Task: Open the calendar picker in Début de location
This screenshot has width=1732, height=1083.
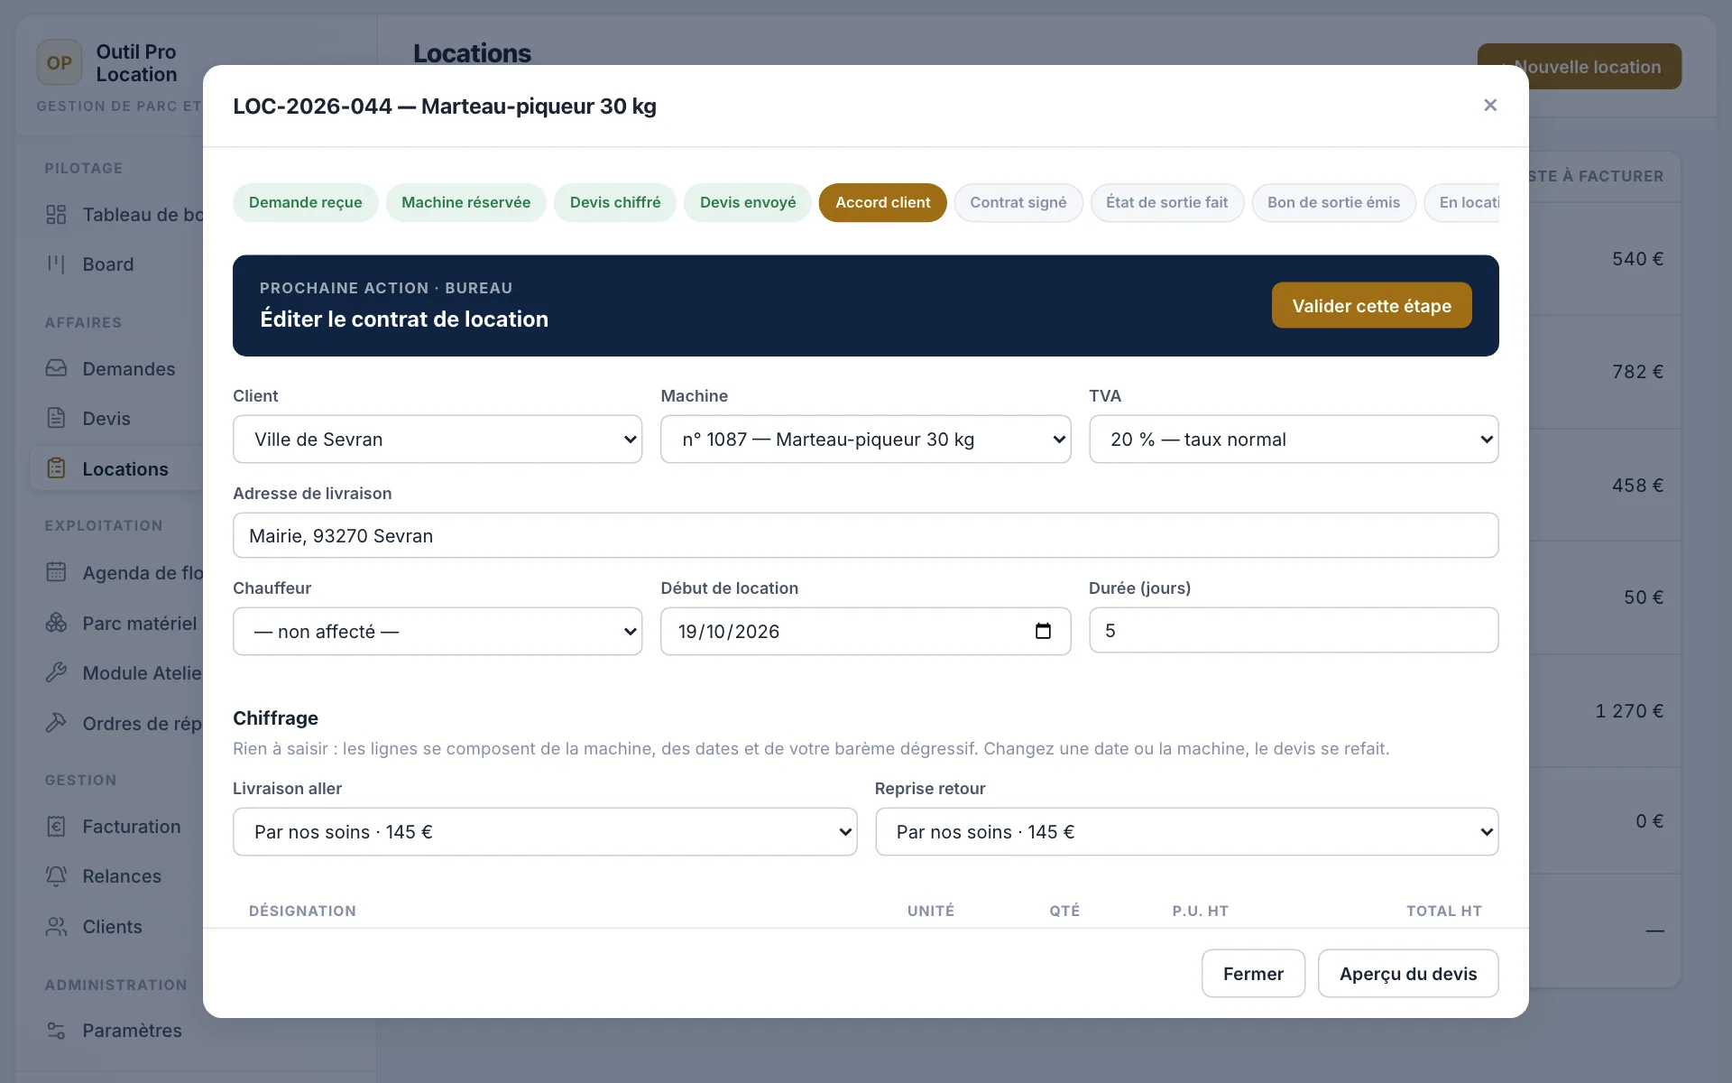Action: (x=1043, y=631)
